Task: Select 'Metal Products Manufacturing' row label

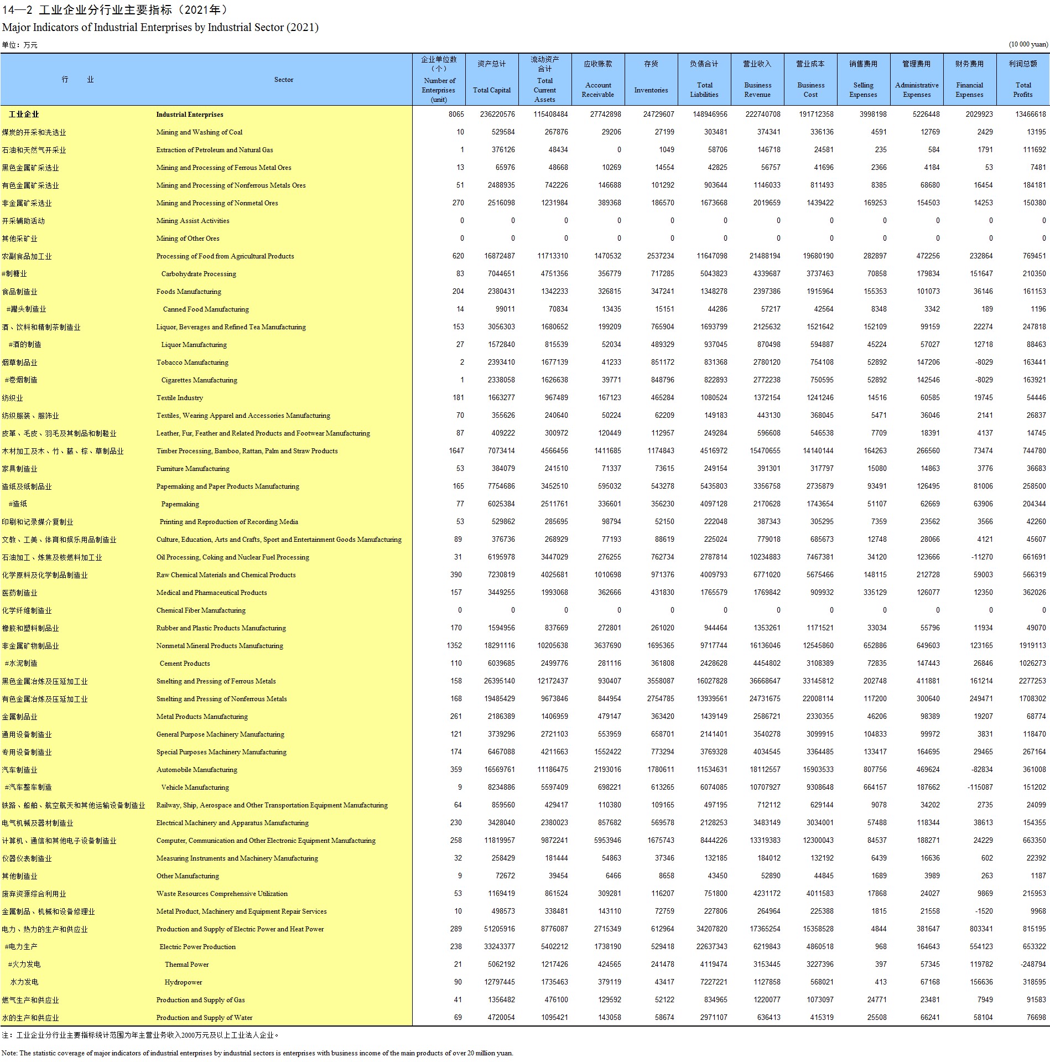Action: tap(202, 717)
